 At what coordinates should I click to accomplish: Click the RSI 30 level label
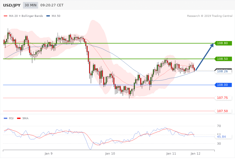tap(219, 144)
